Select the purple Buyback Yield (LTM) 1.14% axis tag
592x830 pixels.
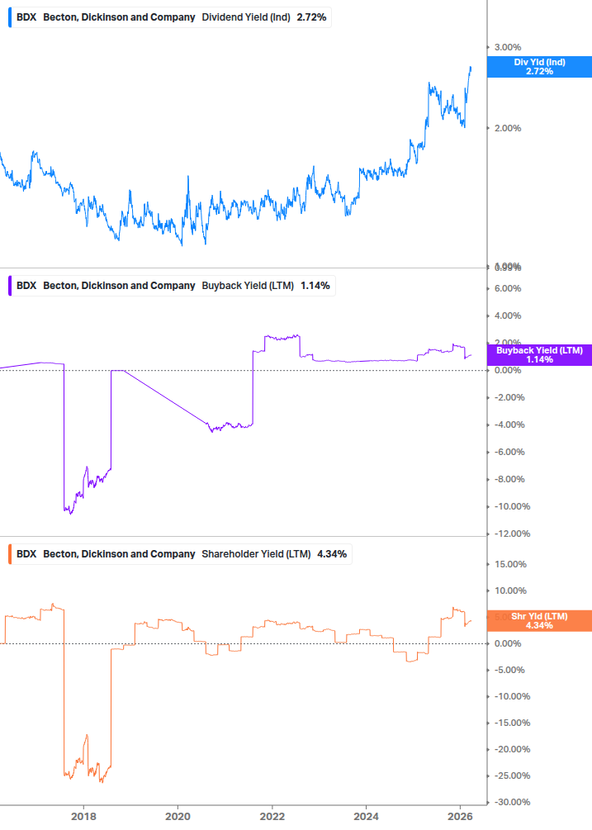tap(539, 354)
